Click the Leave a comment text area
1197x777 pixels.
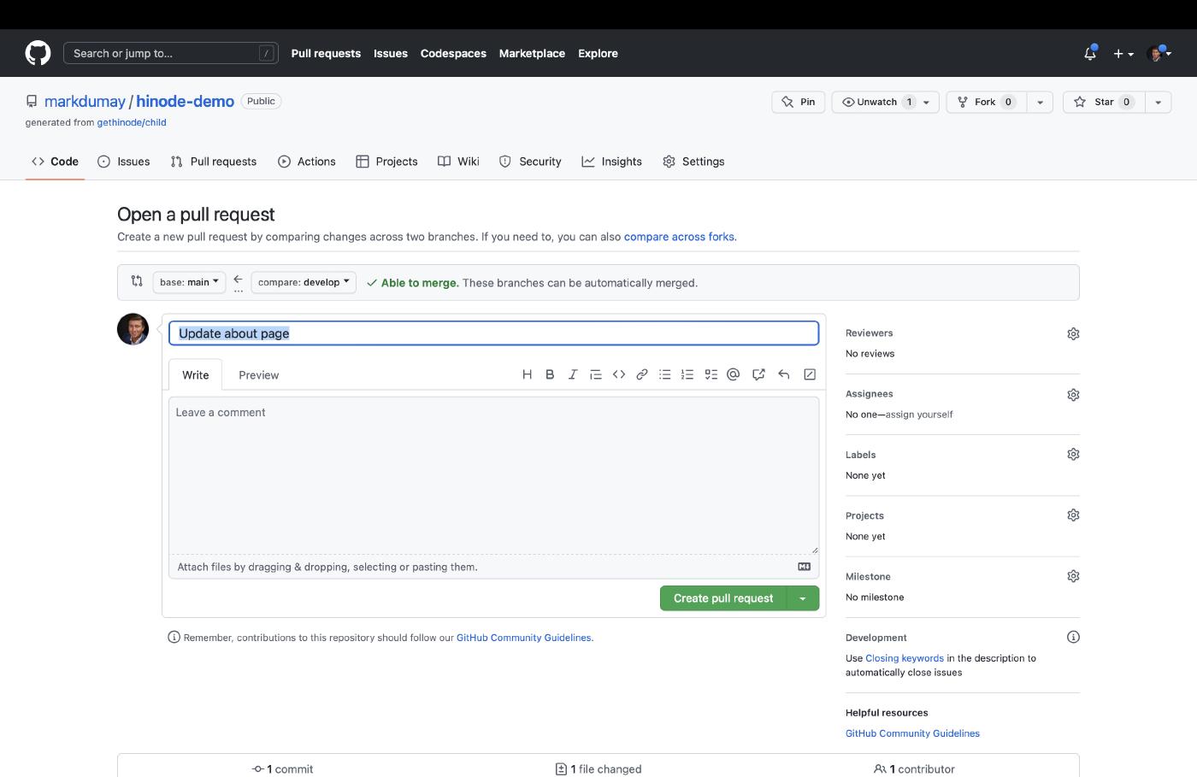pos(493,475)
